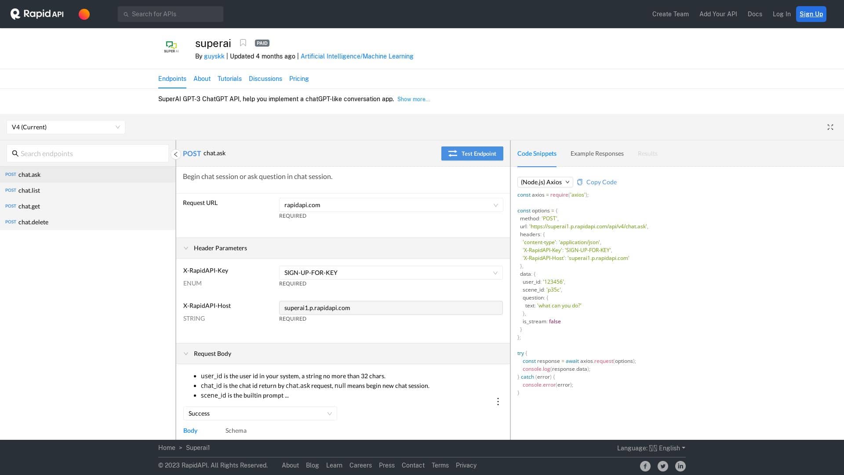
Task: Copy the code snippet
Action: coord(597,182)
